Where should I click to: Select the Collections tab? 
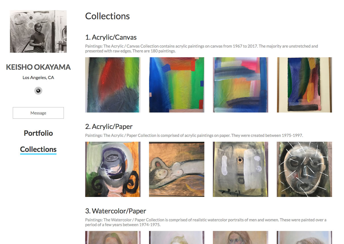(x=38, y=149)
